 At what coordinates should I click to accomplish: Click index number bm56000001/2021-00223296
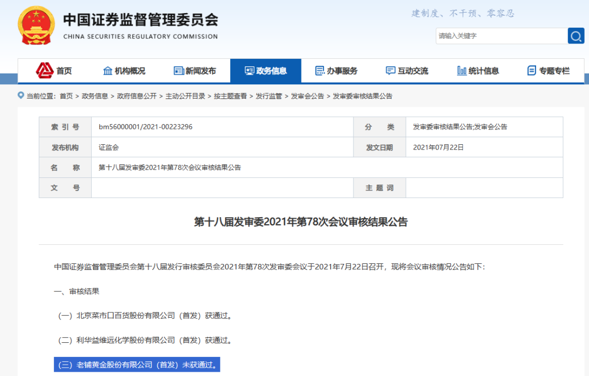[146, 127]
